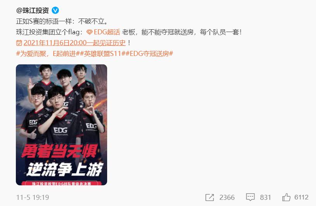Click the like count 6112

point(301,198)
